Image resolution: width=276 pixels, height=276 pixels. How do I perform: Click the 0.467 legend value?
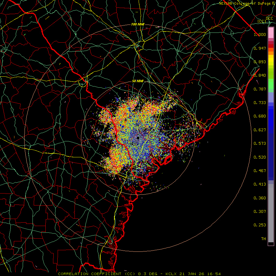tap(260, 171)
